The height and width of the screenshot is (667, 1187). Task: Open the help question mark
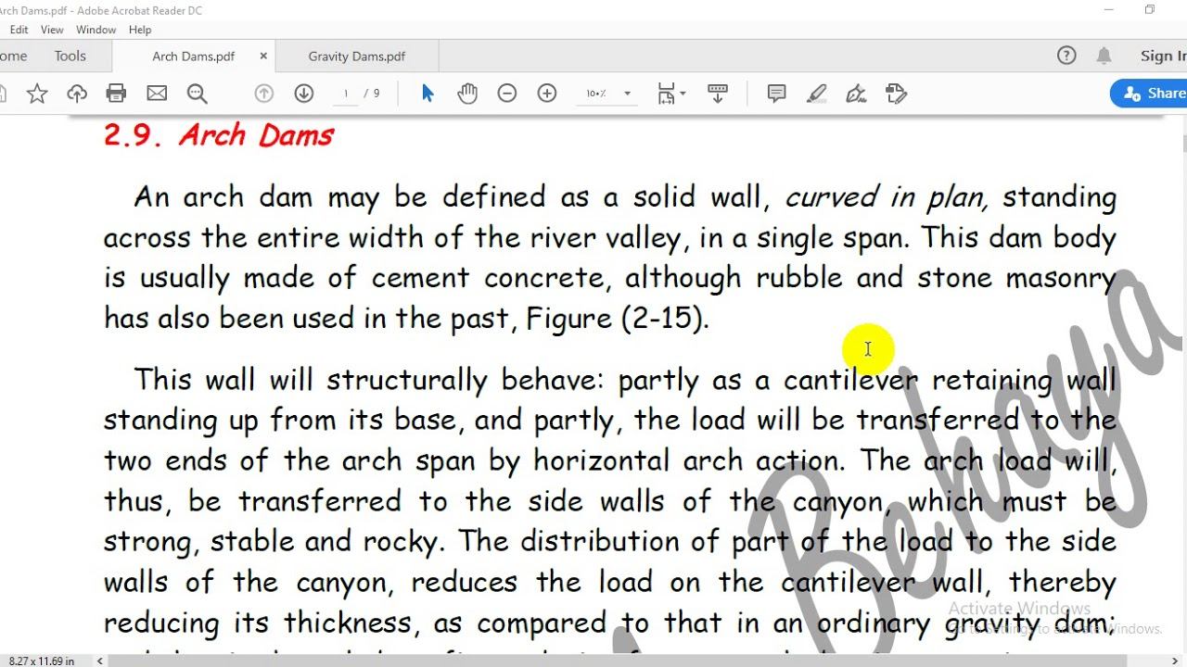(1066, 56)
